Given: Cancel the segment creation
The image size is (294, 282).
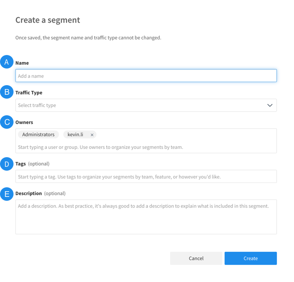Looking at the screenshot, I should coord(196,258).
